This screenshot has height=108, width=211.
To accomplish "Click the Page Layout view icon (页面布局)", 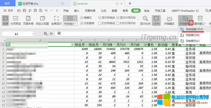I will (x=28, y=20).
